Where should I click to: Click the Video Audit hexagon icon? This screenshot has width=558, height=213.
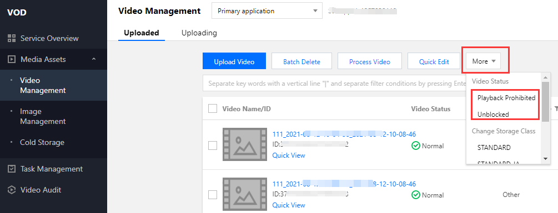click(x=12, y=190)
